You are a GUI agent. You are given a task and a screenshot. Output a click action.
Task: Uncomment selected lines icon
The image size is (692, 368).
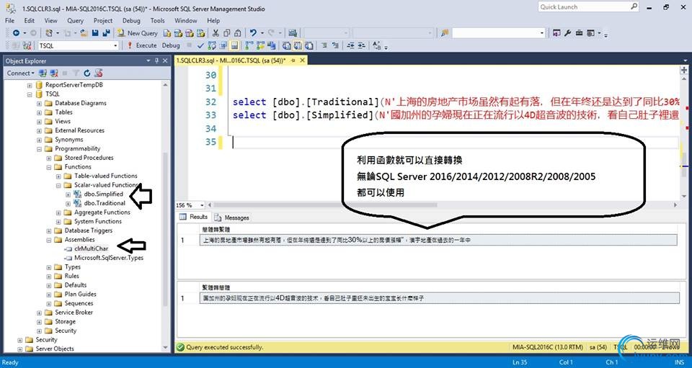(335, 45)
